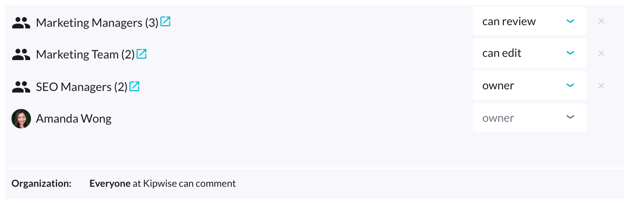Viewport: 629px width, 203px height.
Task: Click the SEO Managers group people icon
Action: 21,87
